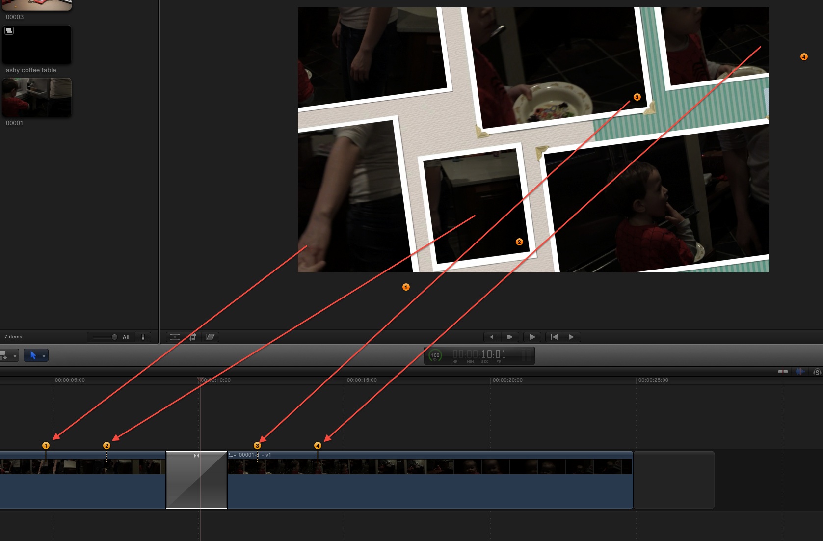Step forward one frame in the viewer
Viewport: 823px width, 541px height.
coord(510,337)
